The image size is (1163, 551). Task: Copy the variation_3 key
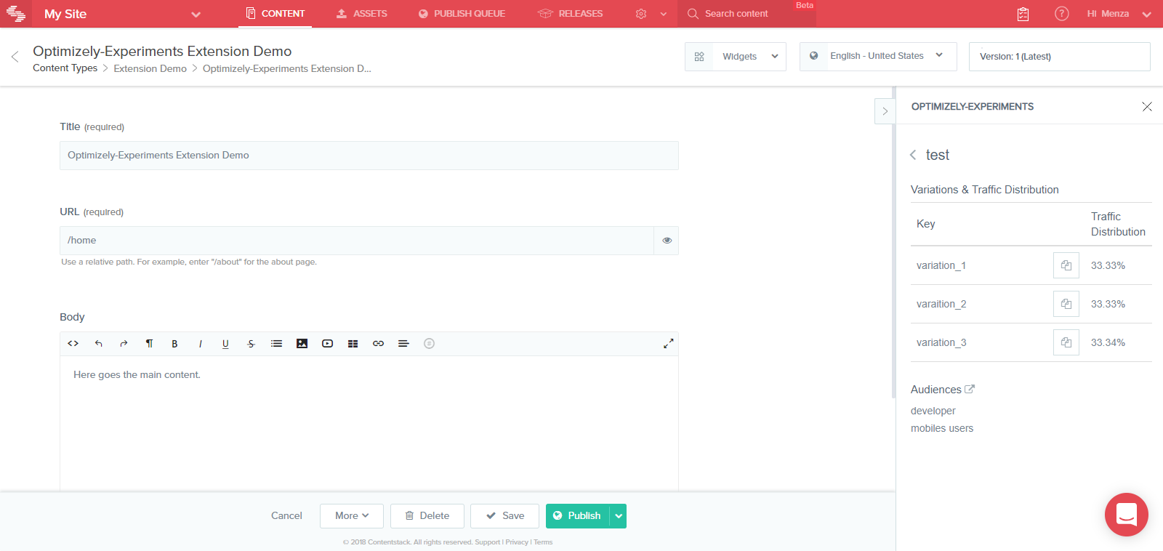point(1066,342)
